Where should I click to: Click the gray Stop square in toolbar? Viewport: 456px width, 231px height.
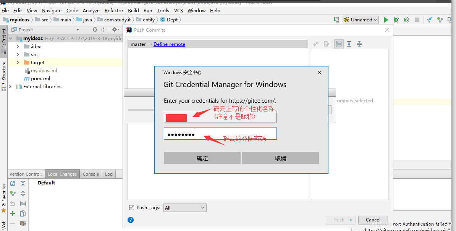(417, 20)
